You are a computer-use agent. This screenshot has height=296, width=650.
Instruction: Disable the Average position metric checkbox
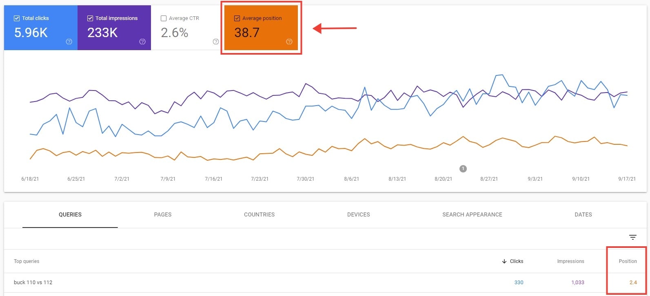pos(237,18)
